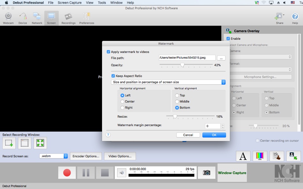Open Video Options...
The height and width of the screenshot is (189, 303).
(x=120, y=156)
